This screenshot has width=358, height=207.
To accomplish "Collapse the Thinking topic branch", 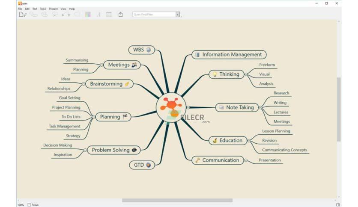I will [x=246, y=74].
